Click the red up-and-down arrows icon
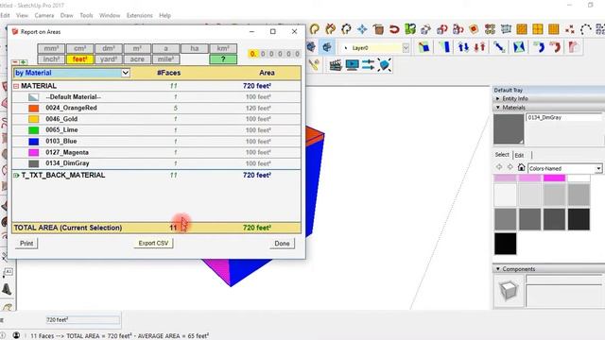The width and height of the screenshot is (605, 340). 479,47
